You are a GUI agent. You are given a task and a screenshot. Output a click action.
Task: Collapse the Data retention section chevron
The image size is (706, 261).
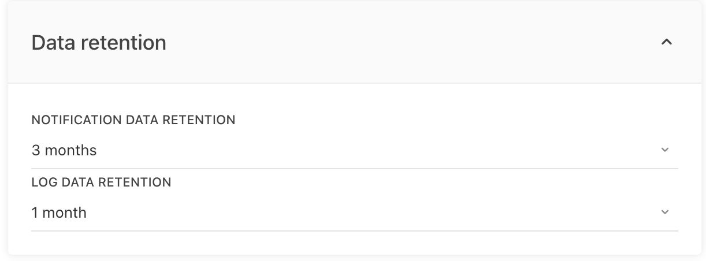666,42
